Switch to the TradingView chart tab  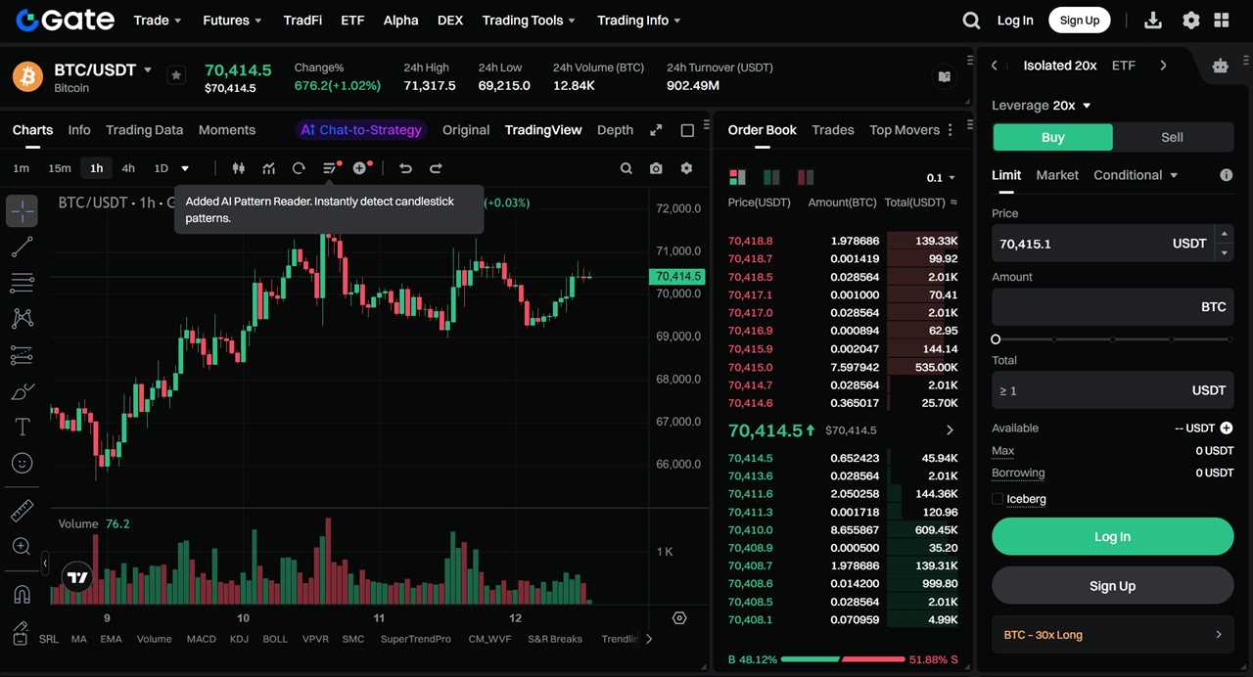pyautogui.click(x=543, y=129)
